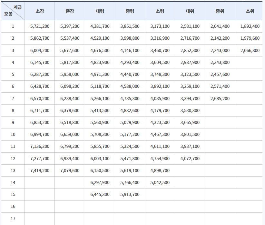Click row number 5 in 호봉 column
This screenshot has width=265, height=225.
point(13,75)
